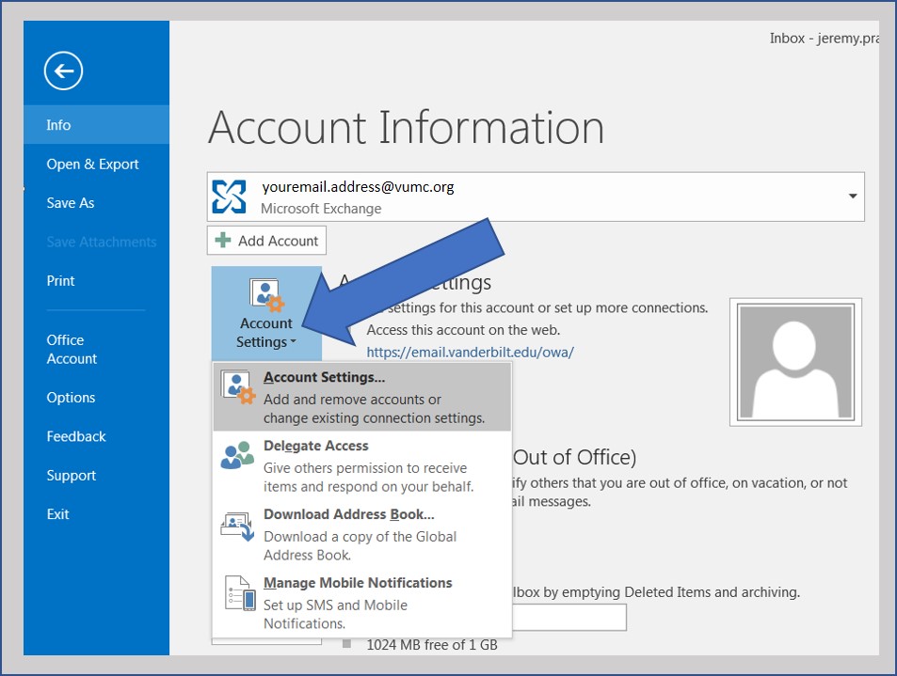This screenshot has height=676, width=897.
Task: Open the vanderbilt.edu OWA web link
Action: click(x=470, y=352)
